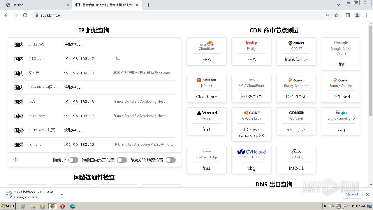373x210 pixels.
Task: Open the Start menu
Action: [8, 206]
